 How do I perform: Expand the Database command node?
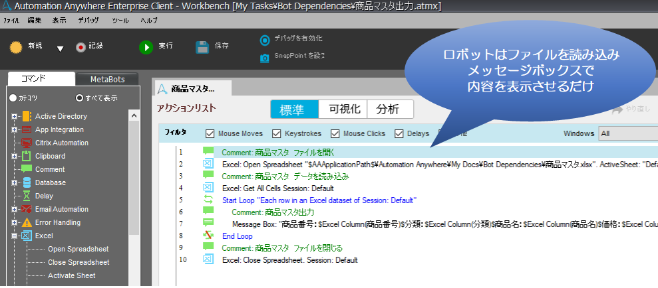[14, 183]
